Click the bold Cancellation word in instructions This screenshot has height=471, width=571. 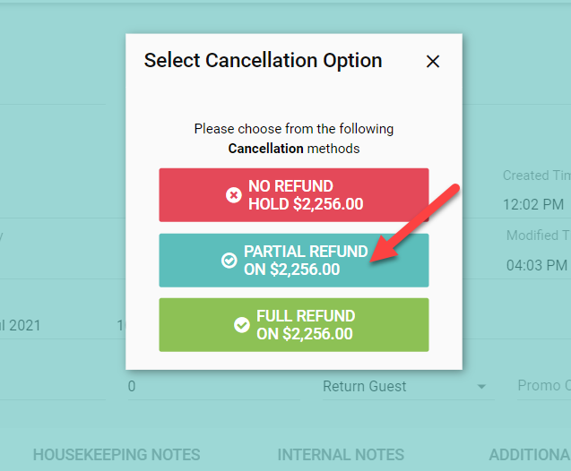(x=262, y=148)
